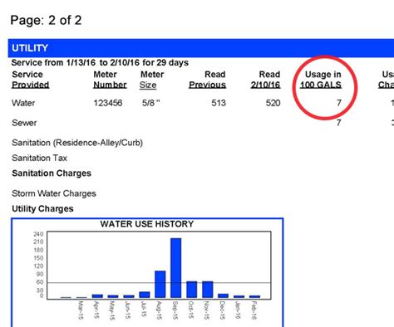Click the Feb-16 axis label

(254, 310)
